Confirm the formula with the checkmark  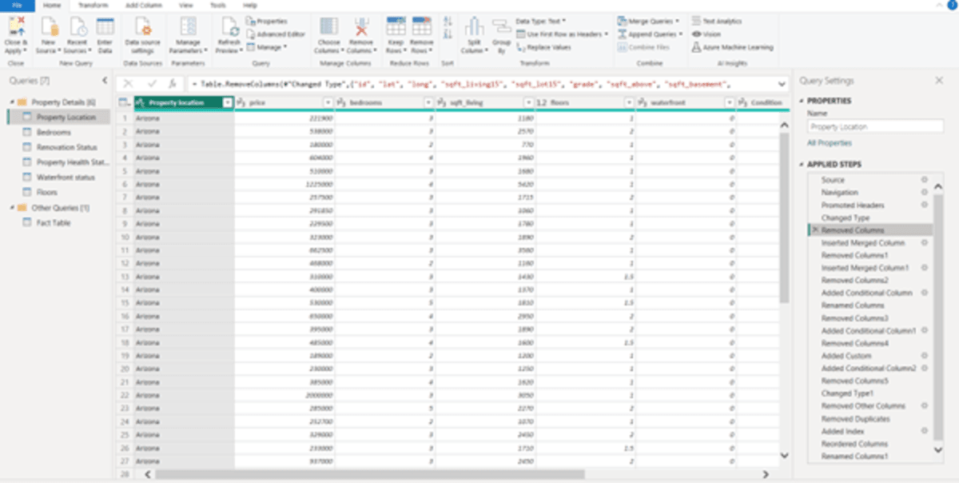coord(152,83)
